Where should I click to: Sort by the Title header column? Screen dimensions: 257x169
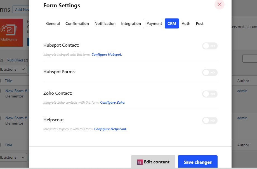click(x=8, y=81)
